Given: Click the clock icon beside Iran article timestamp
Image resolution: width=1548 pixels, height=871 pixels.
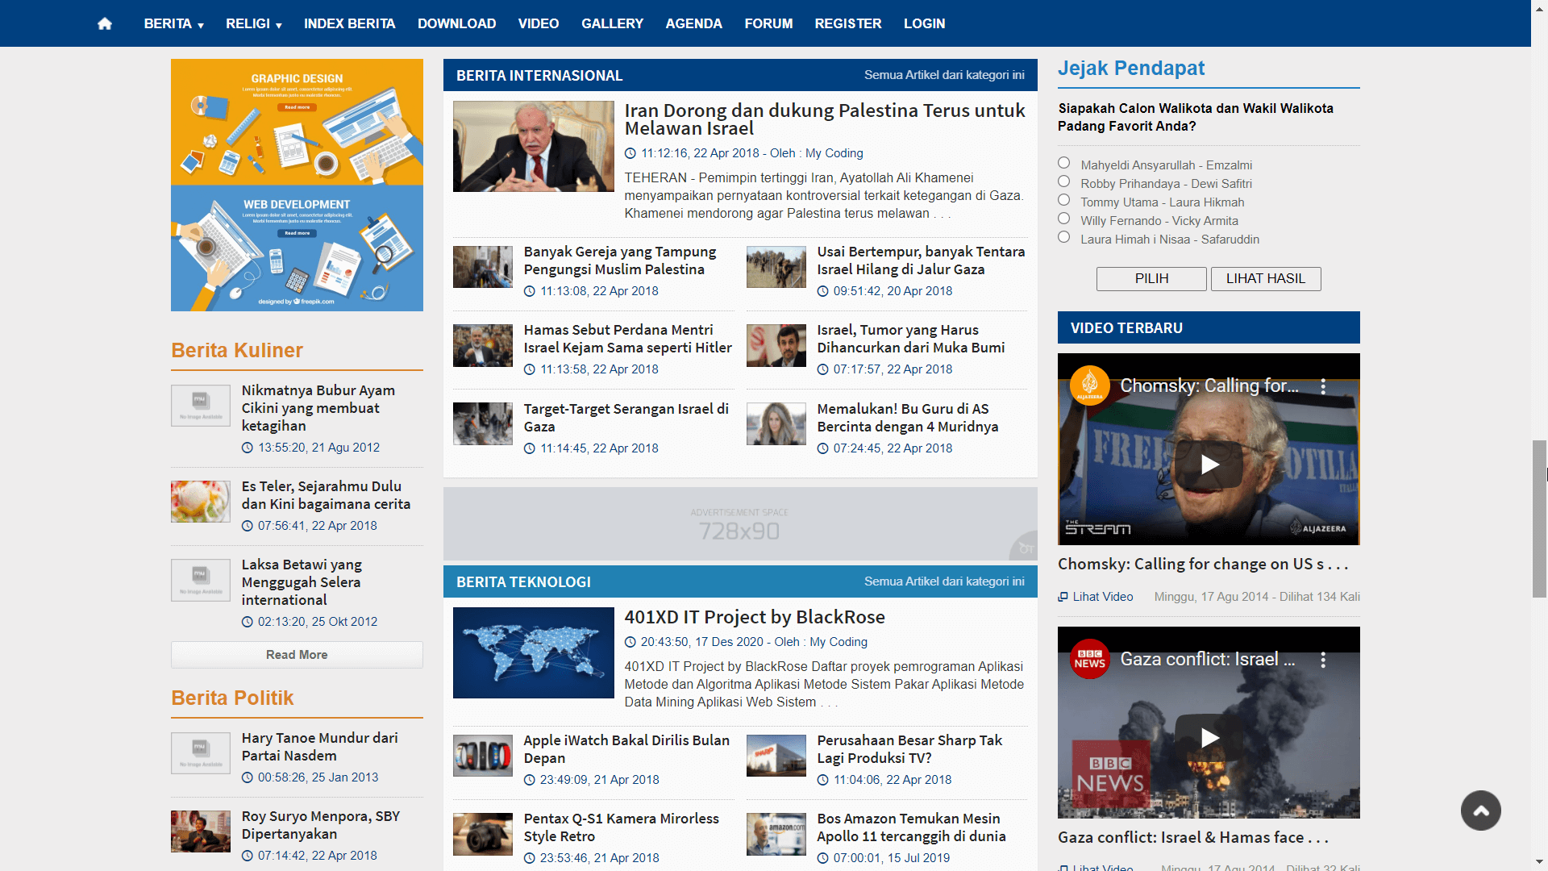Looking at the screenshot, I should coord(631,153).
